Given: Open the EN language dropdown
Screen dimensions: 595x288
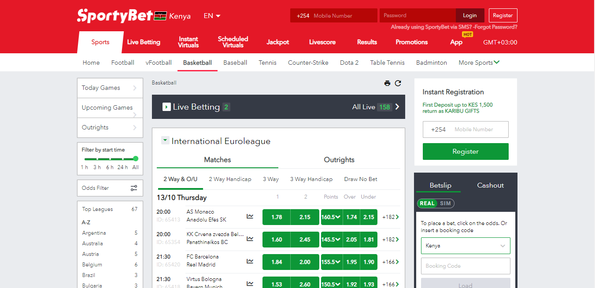Looking at the screenshot, I should tap(212, 16).
